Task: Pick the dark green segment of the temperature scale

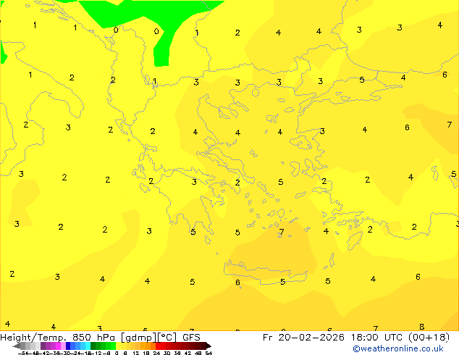Action: (93, 346)
